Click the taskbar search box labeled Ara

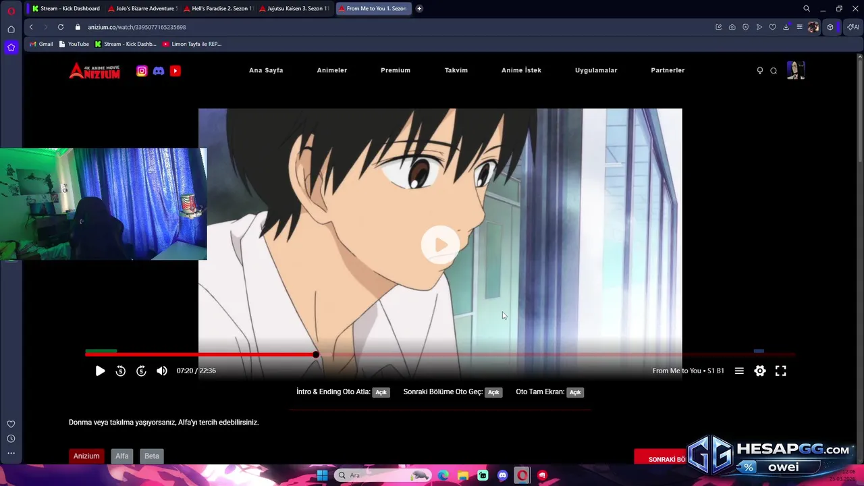click(x=383, y=475)
